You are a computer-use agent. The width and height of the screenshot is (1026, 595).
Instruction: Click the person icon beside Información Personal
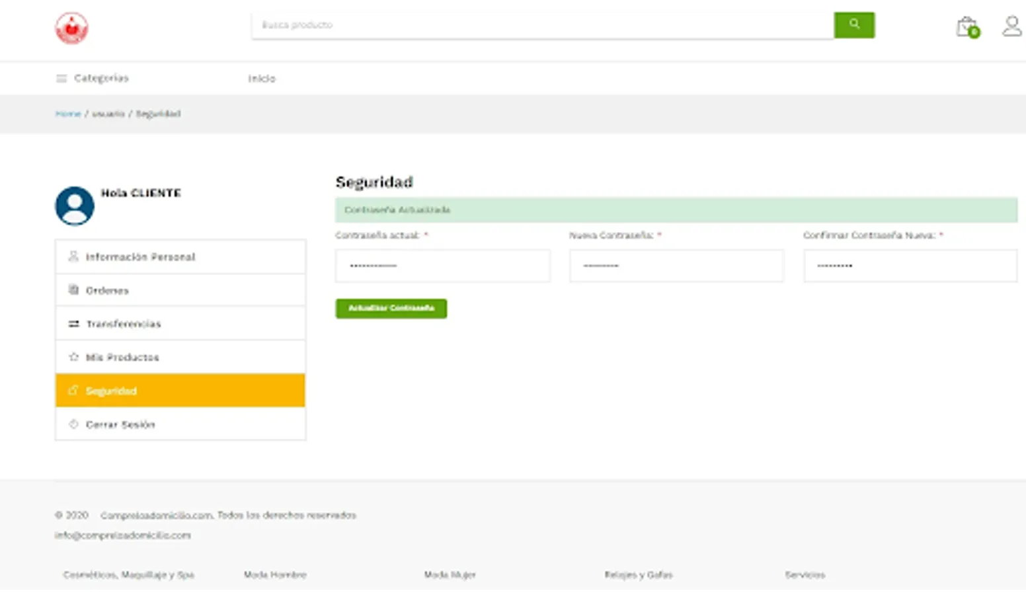(73, 257)
